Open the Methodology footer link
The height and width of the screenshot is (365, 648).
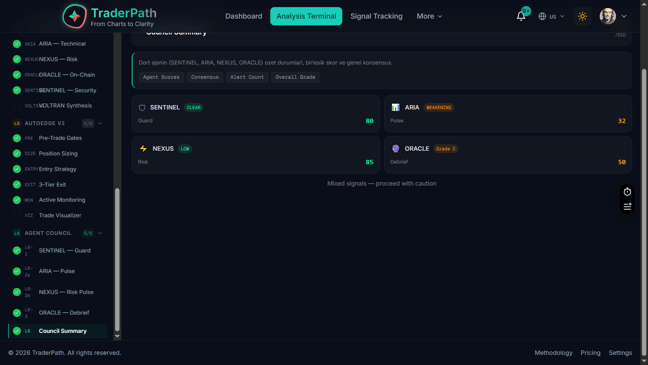pos(553,353)
